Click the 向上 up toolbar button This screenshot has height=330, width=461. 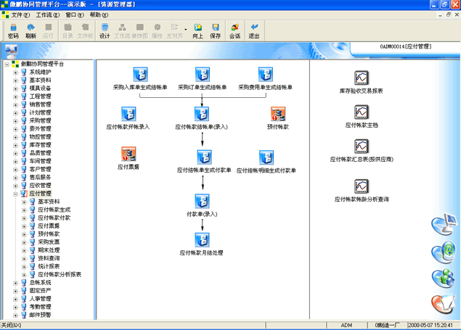pyautogui.click(x=197, y=30)
